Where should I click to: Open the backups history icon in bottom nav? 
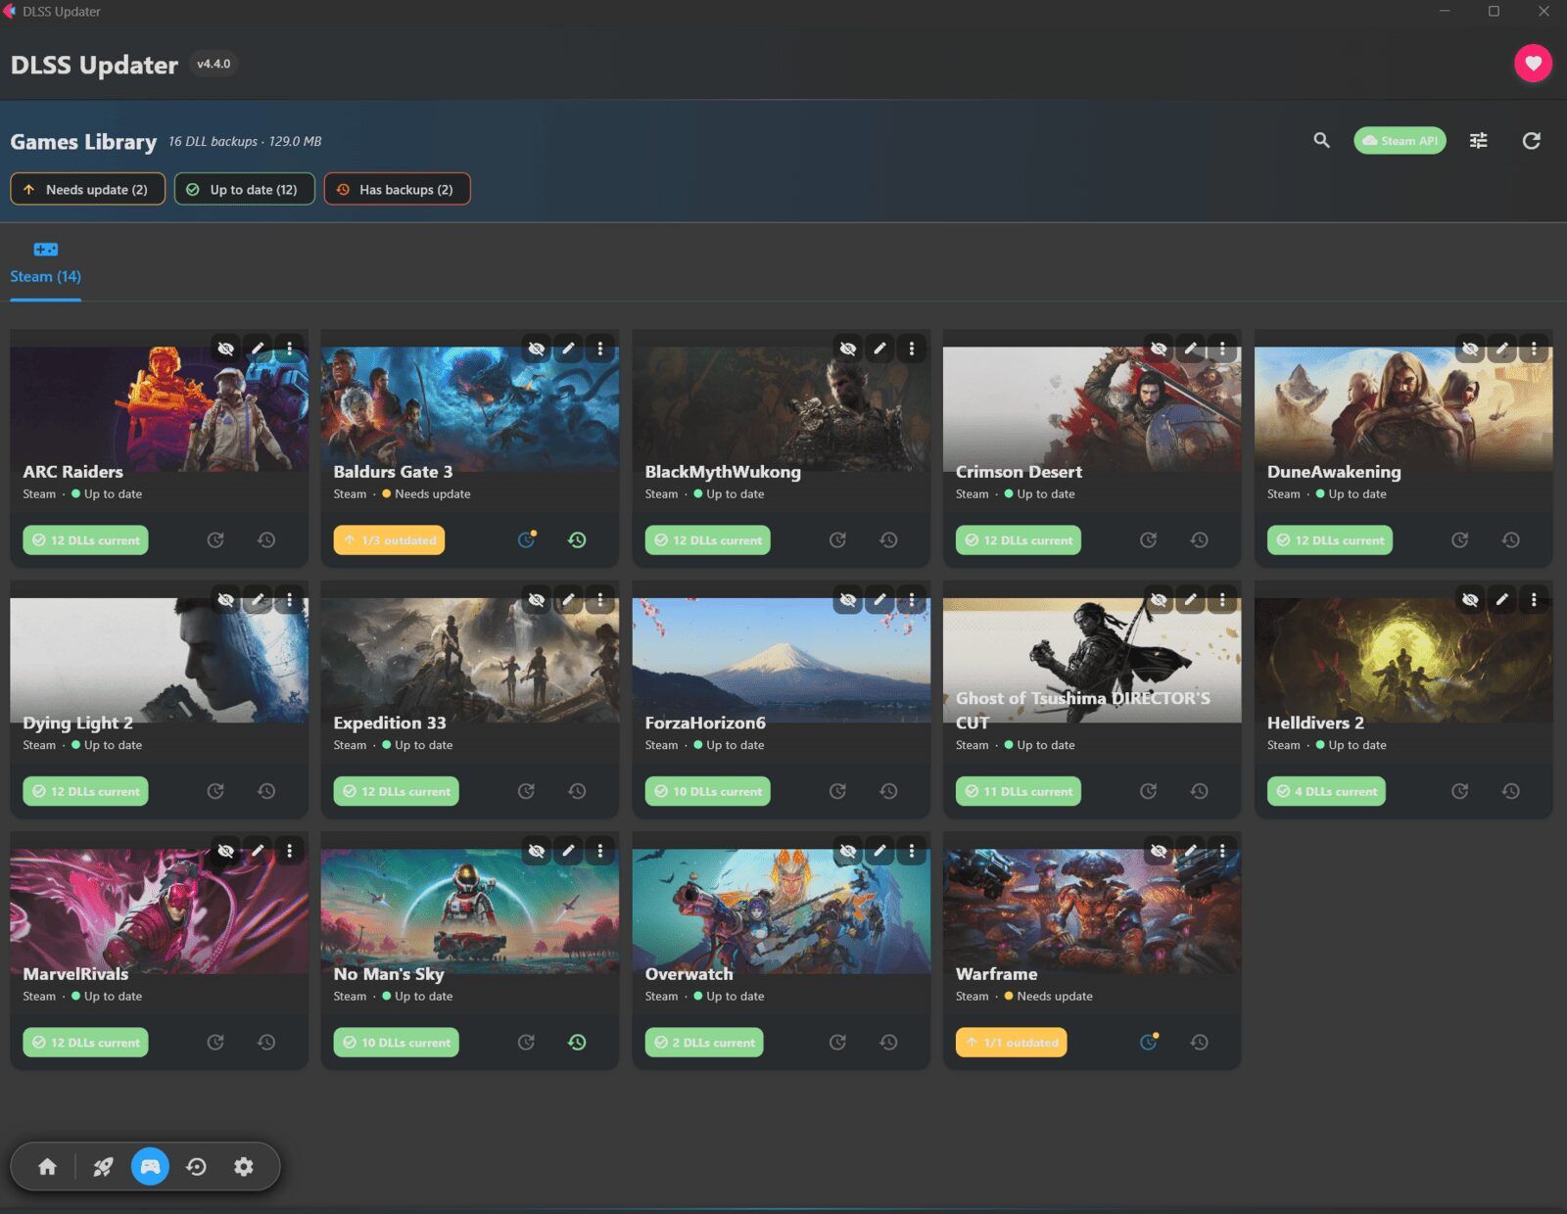pos(196,1166)
